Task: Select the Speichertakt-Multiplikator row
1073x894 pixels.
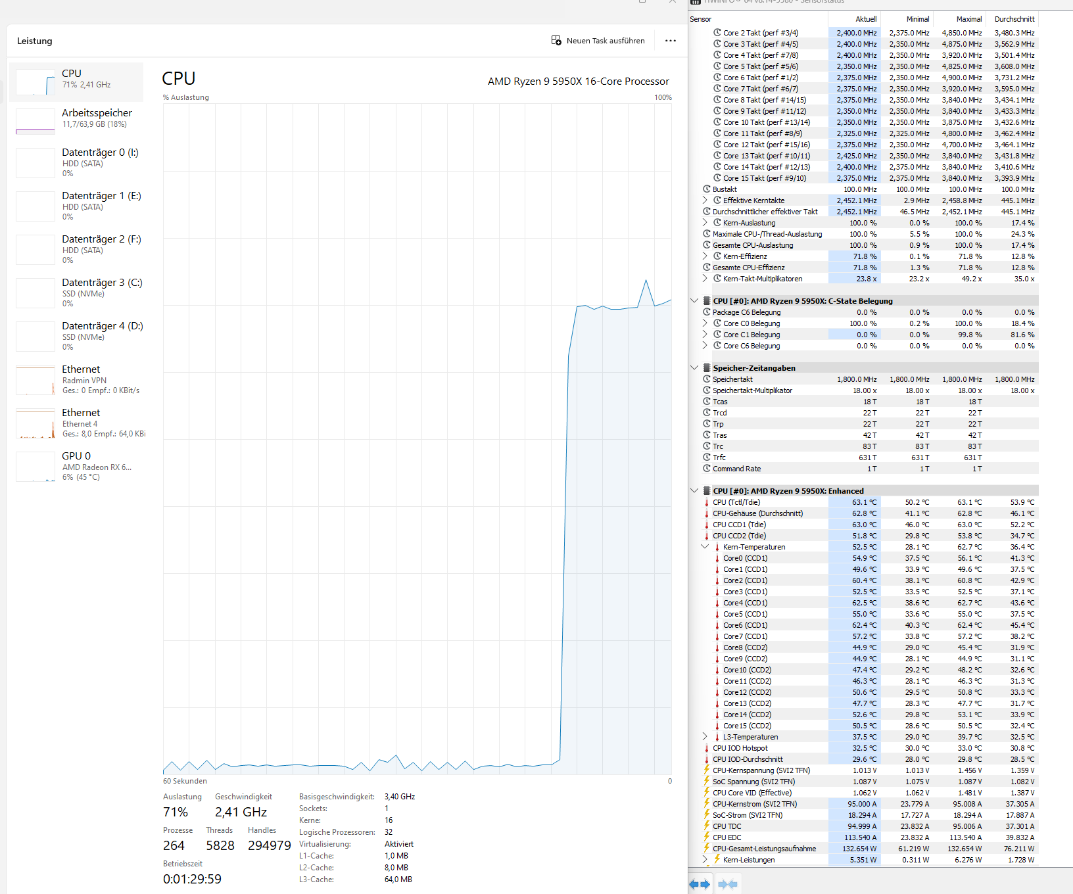Action: (x=863, y=390)
